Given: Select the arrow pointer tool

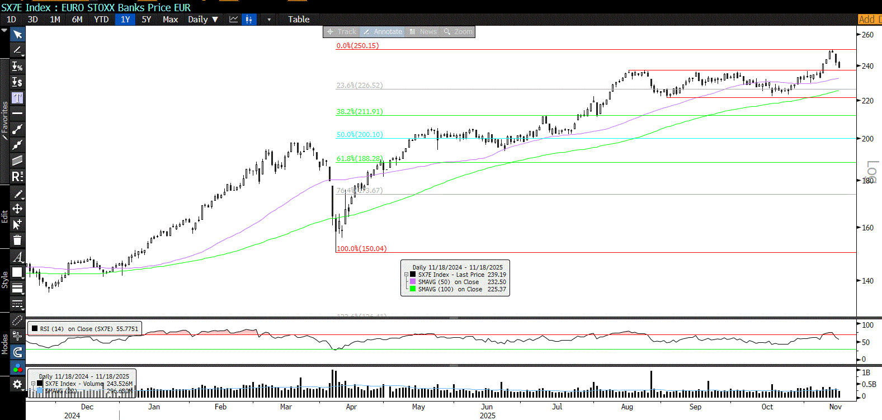Looking at the screenshot, I should pos(17,35).
